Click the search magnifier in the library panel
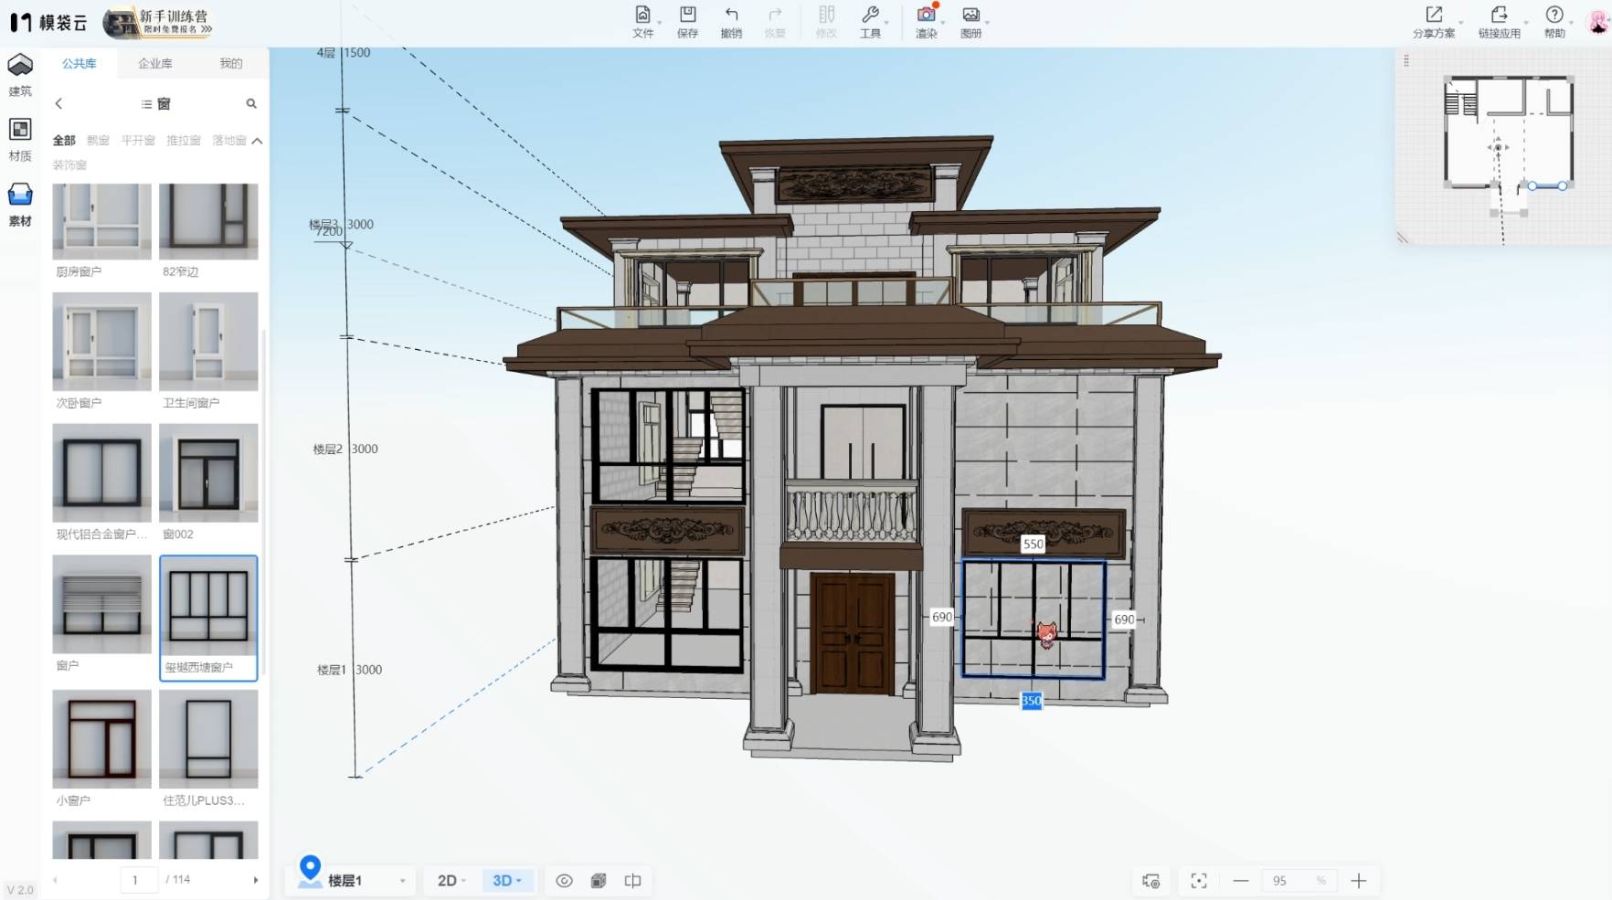This screenshot has height=900, width=1612. (251, 103)
